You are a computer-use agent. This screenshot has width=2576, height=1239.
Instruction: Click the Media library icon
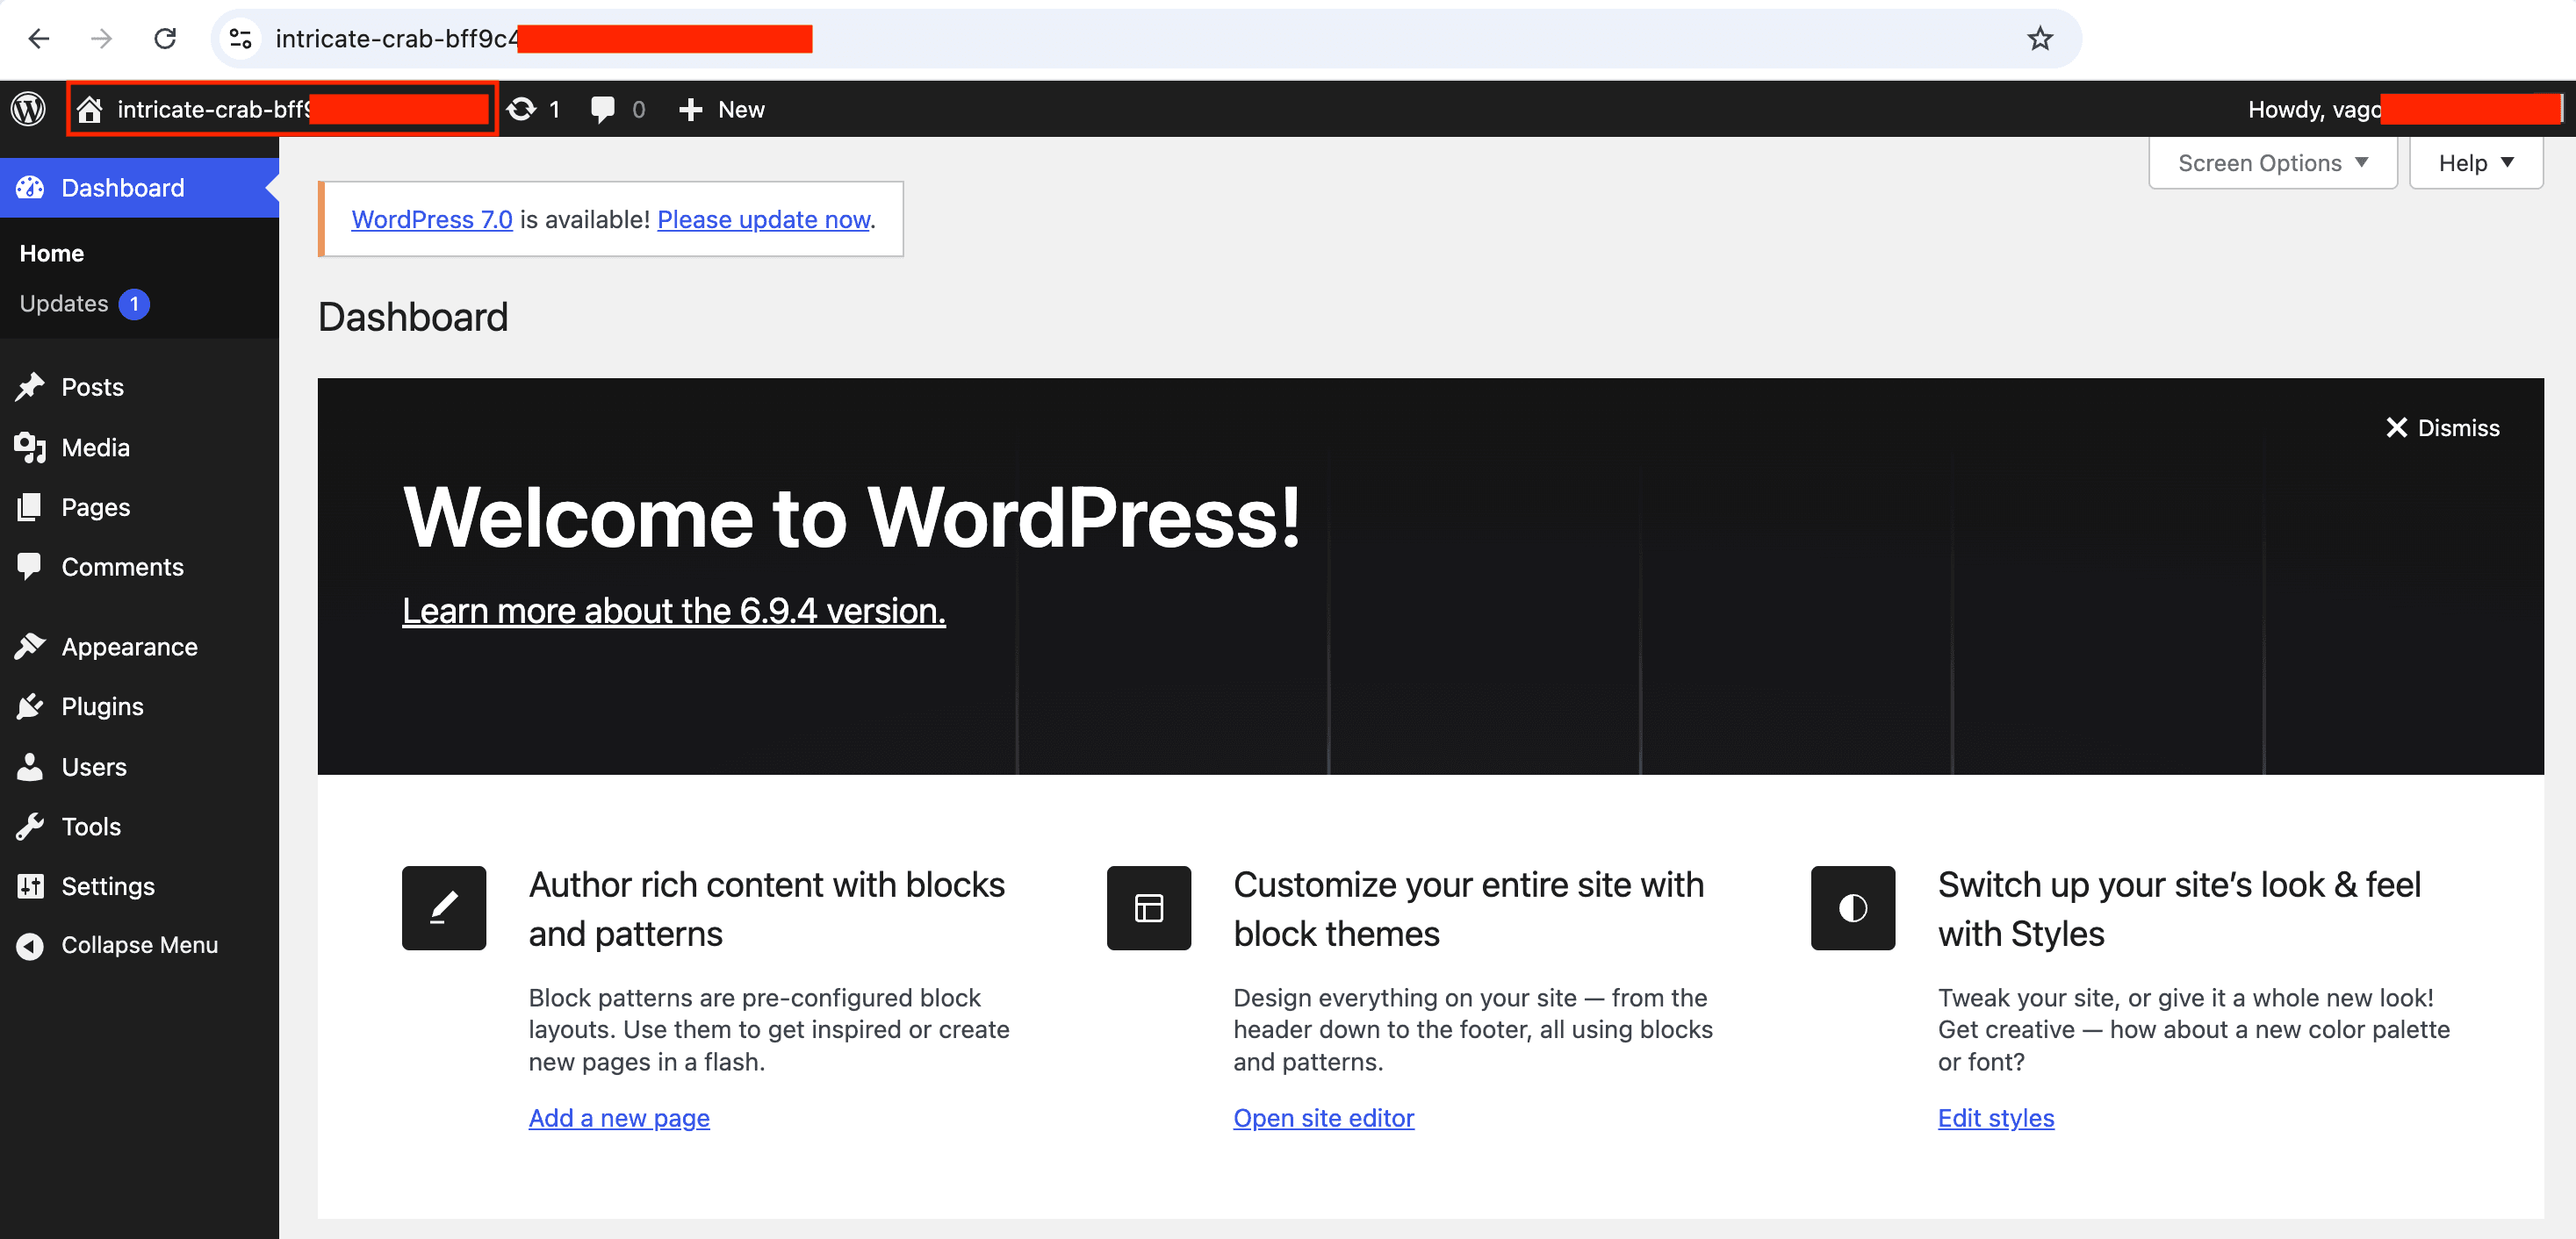30,448
